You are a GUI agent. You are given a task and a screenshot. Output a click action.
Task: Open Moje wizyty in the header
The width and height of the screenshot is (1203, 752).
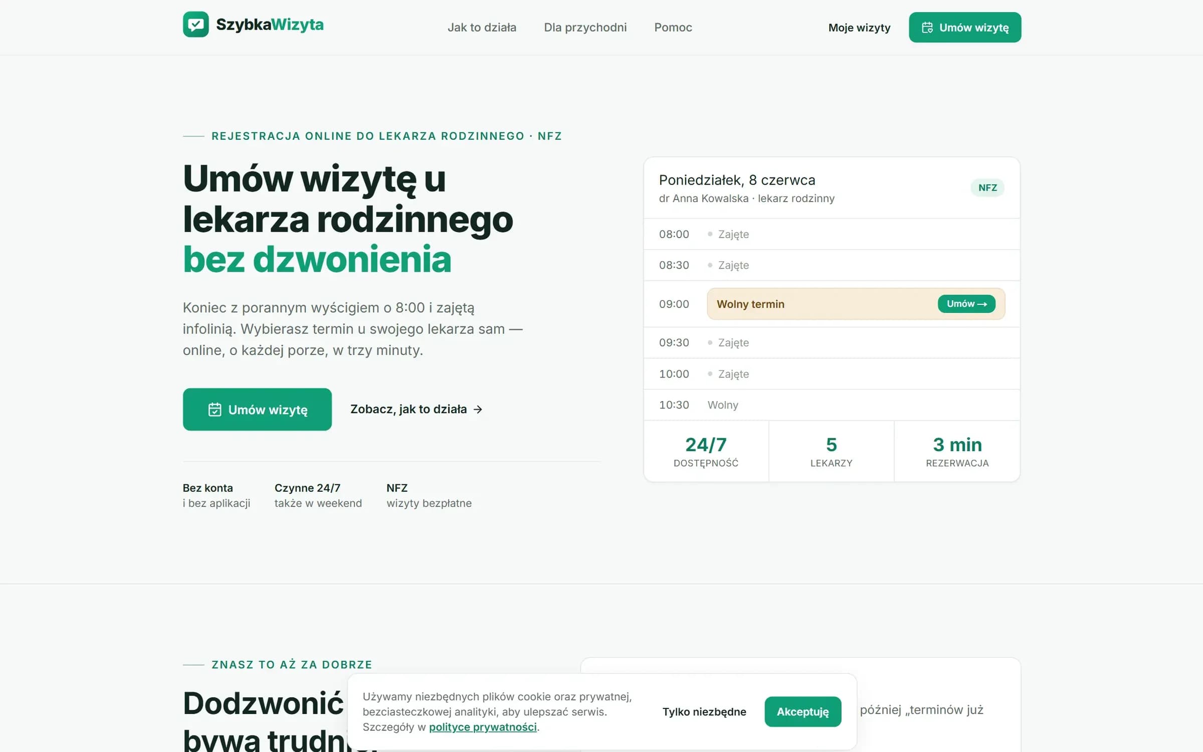pyautogui.click(x=859, y=28)
